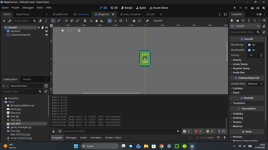Open the platformer scene tab
This screenshot has width=268, height=150.
[61, 14]
